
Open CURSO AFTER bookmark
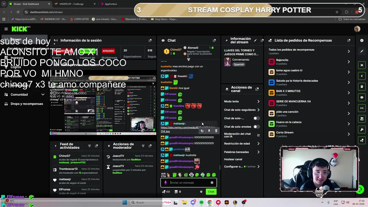[x=79, y=19]
